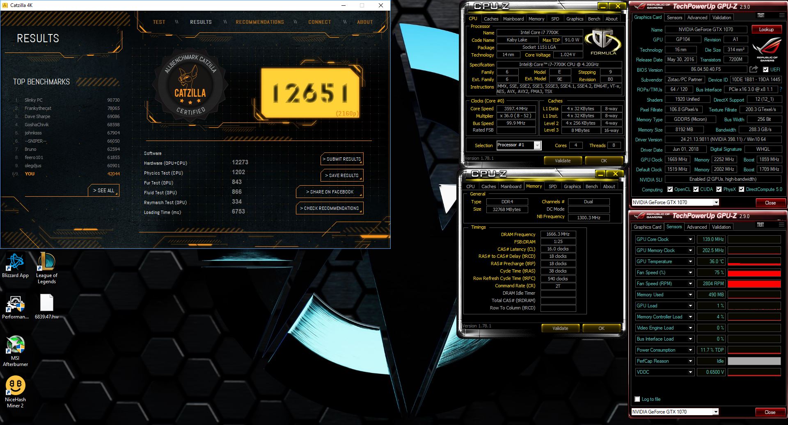Select the 6839.47.hw file icon
Screen dimensions: 788x425
coord(47,307)
